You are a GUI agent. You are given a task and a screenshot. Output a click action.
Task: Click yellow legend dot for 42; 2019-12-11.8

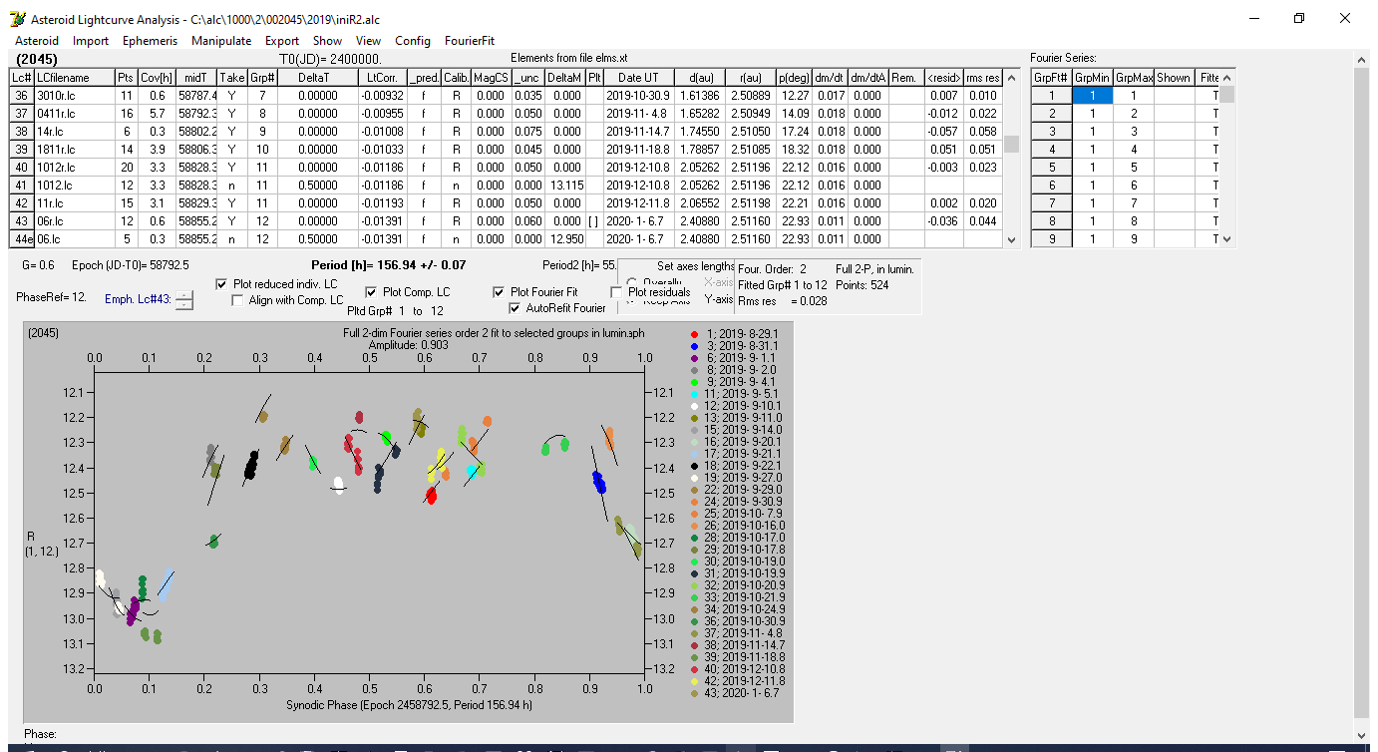[693, 681]
